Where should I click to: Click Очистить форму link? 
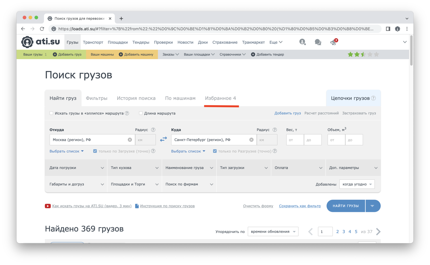(x=258, y=206)
